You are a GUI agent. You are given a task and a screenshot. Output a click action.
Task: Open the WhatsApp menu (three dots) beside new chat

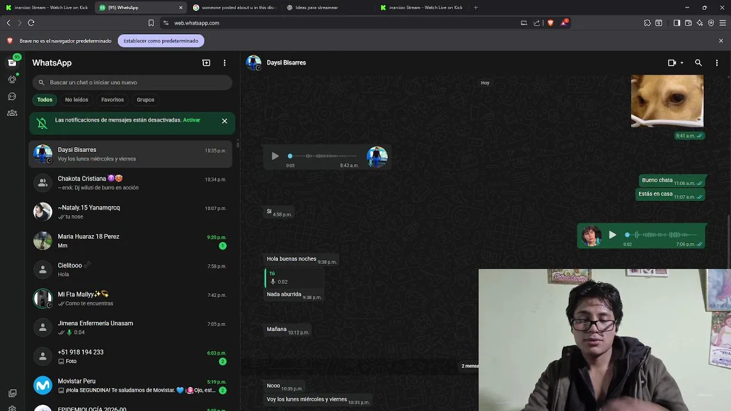[224, 63]
